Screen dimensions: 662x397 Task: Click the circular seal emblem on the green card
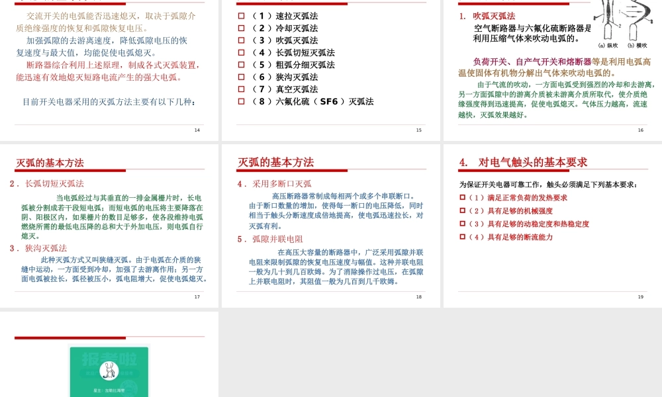130,387
